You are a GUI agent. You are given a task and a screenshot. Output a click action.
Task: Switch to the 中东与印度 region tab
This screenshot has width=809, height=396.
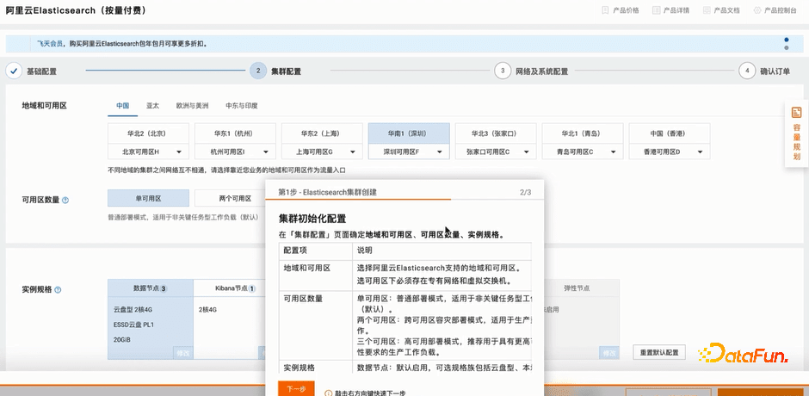point(242,105)
